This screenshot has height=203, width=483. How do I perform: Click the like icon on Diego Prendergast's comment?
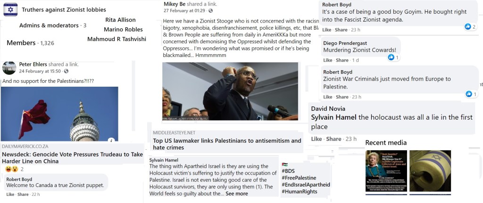pyautogui.click(x=391, y=57)
